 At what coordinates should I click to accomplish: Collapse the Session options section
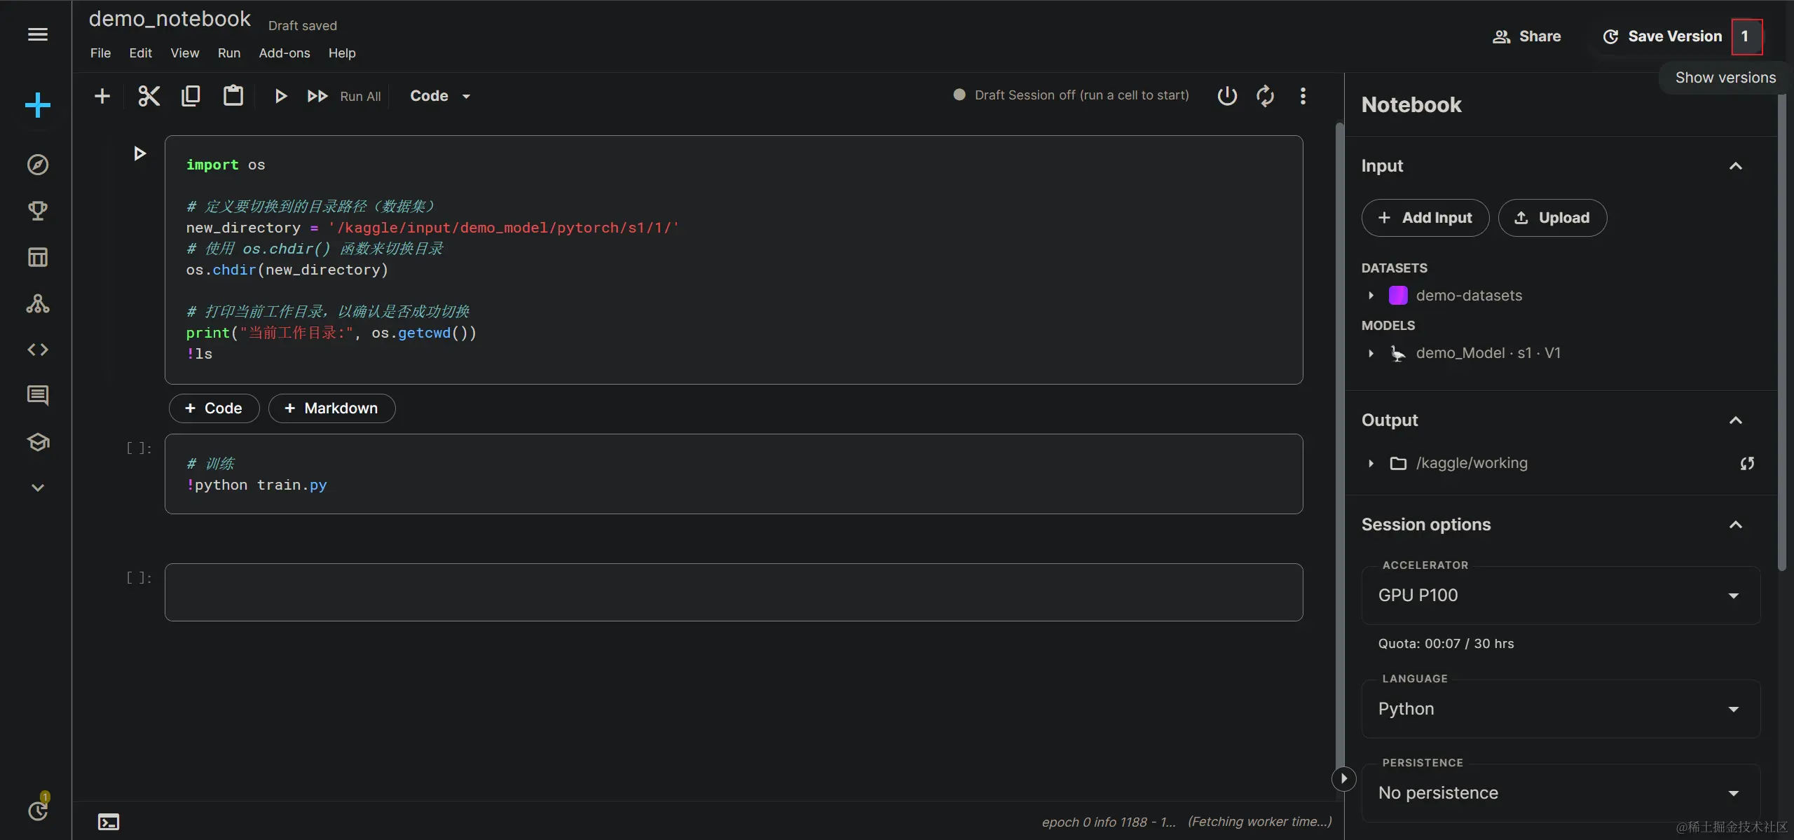[1735, 525]
